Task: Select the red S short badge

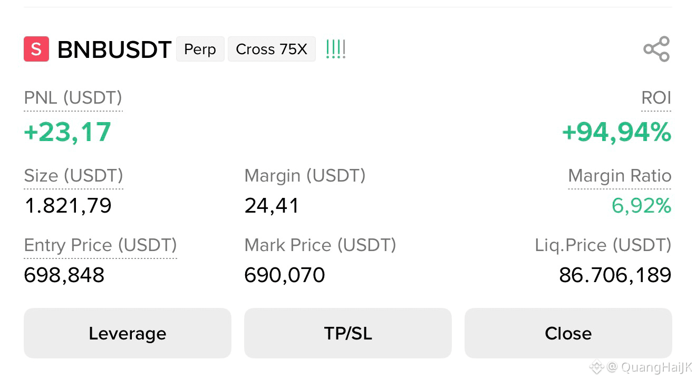Action: coord(36,49)
